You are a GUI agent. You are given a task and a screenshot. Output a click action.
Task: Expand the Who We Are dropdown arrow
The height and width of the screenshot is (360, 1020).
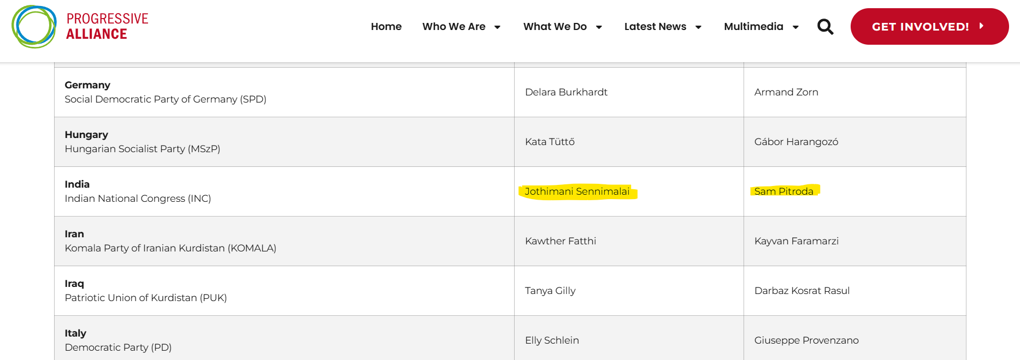pos(497,27)
